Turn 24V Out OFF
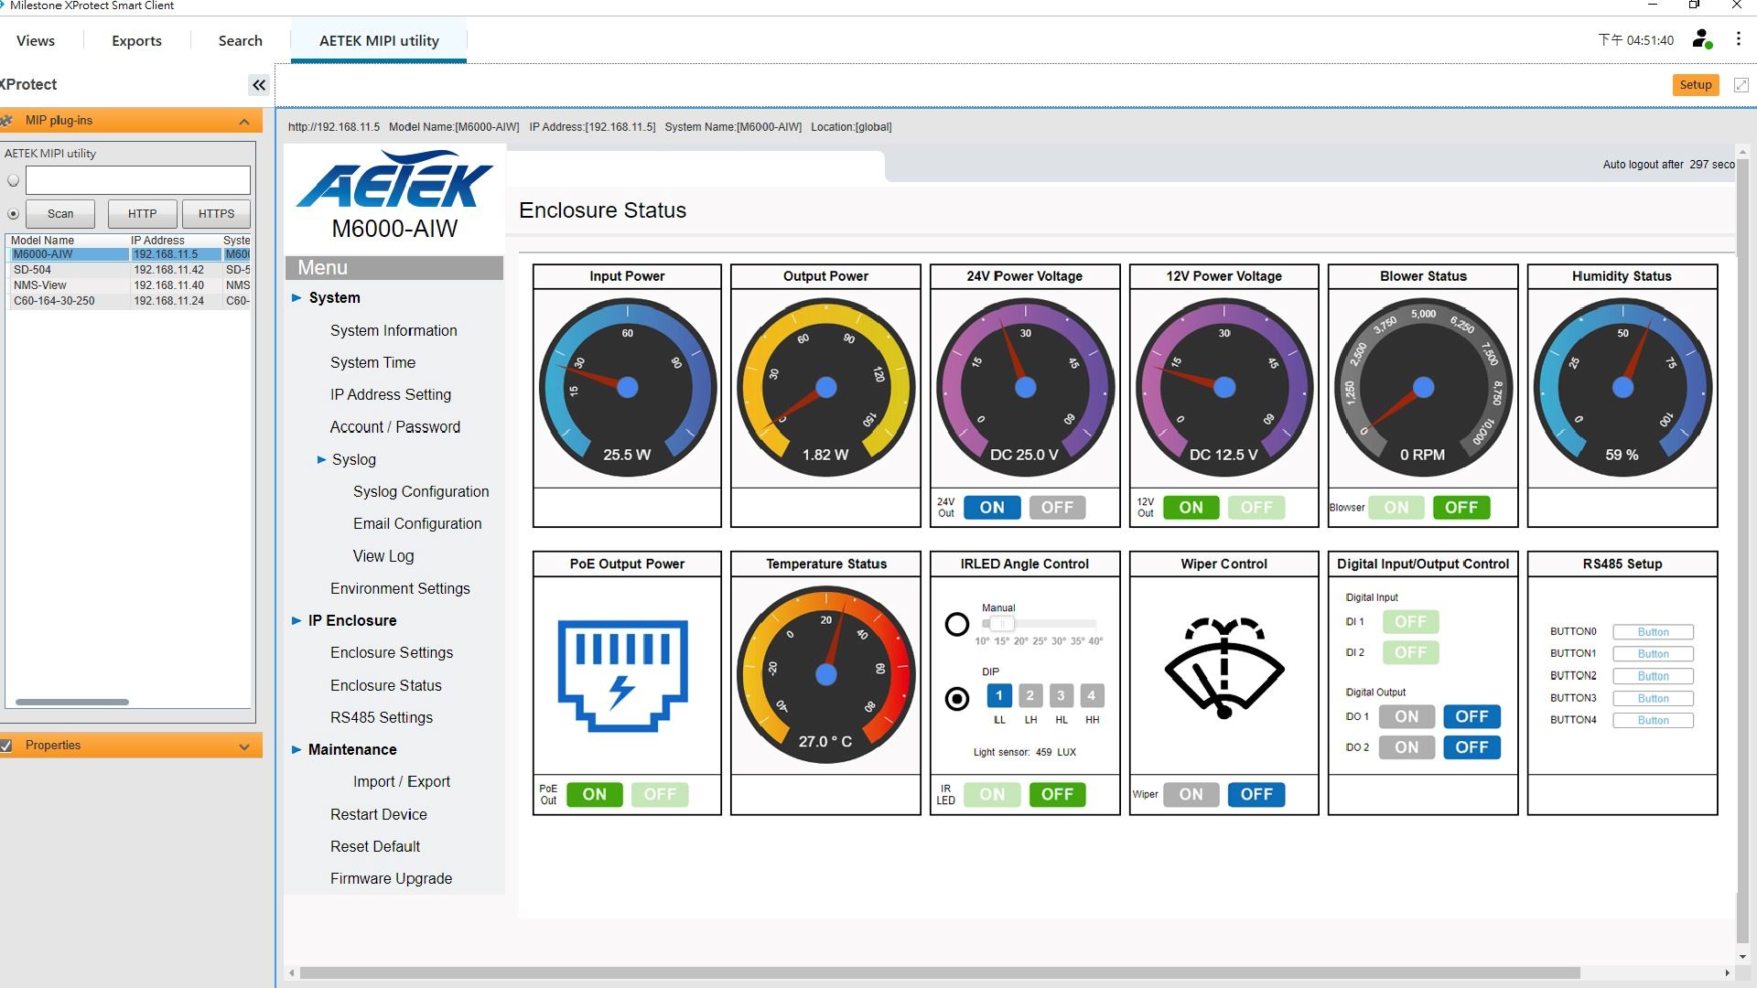 click(x=1057, y=508)
